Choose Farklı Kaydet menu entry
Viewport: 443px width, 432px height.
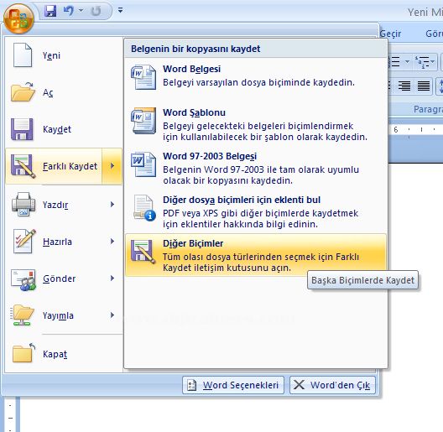coord(54,166)
